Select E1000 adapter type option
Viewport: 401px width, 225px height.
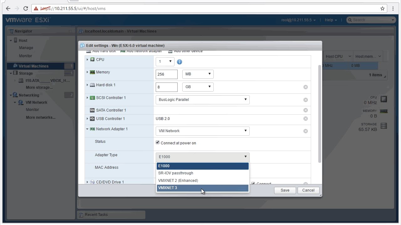[202, 166]
